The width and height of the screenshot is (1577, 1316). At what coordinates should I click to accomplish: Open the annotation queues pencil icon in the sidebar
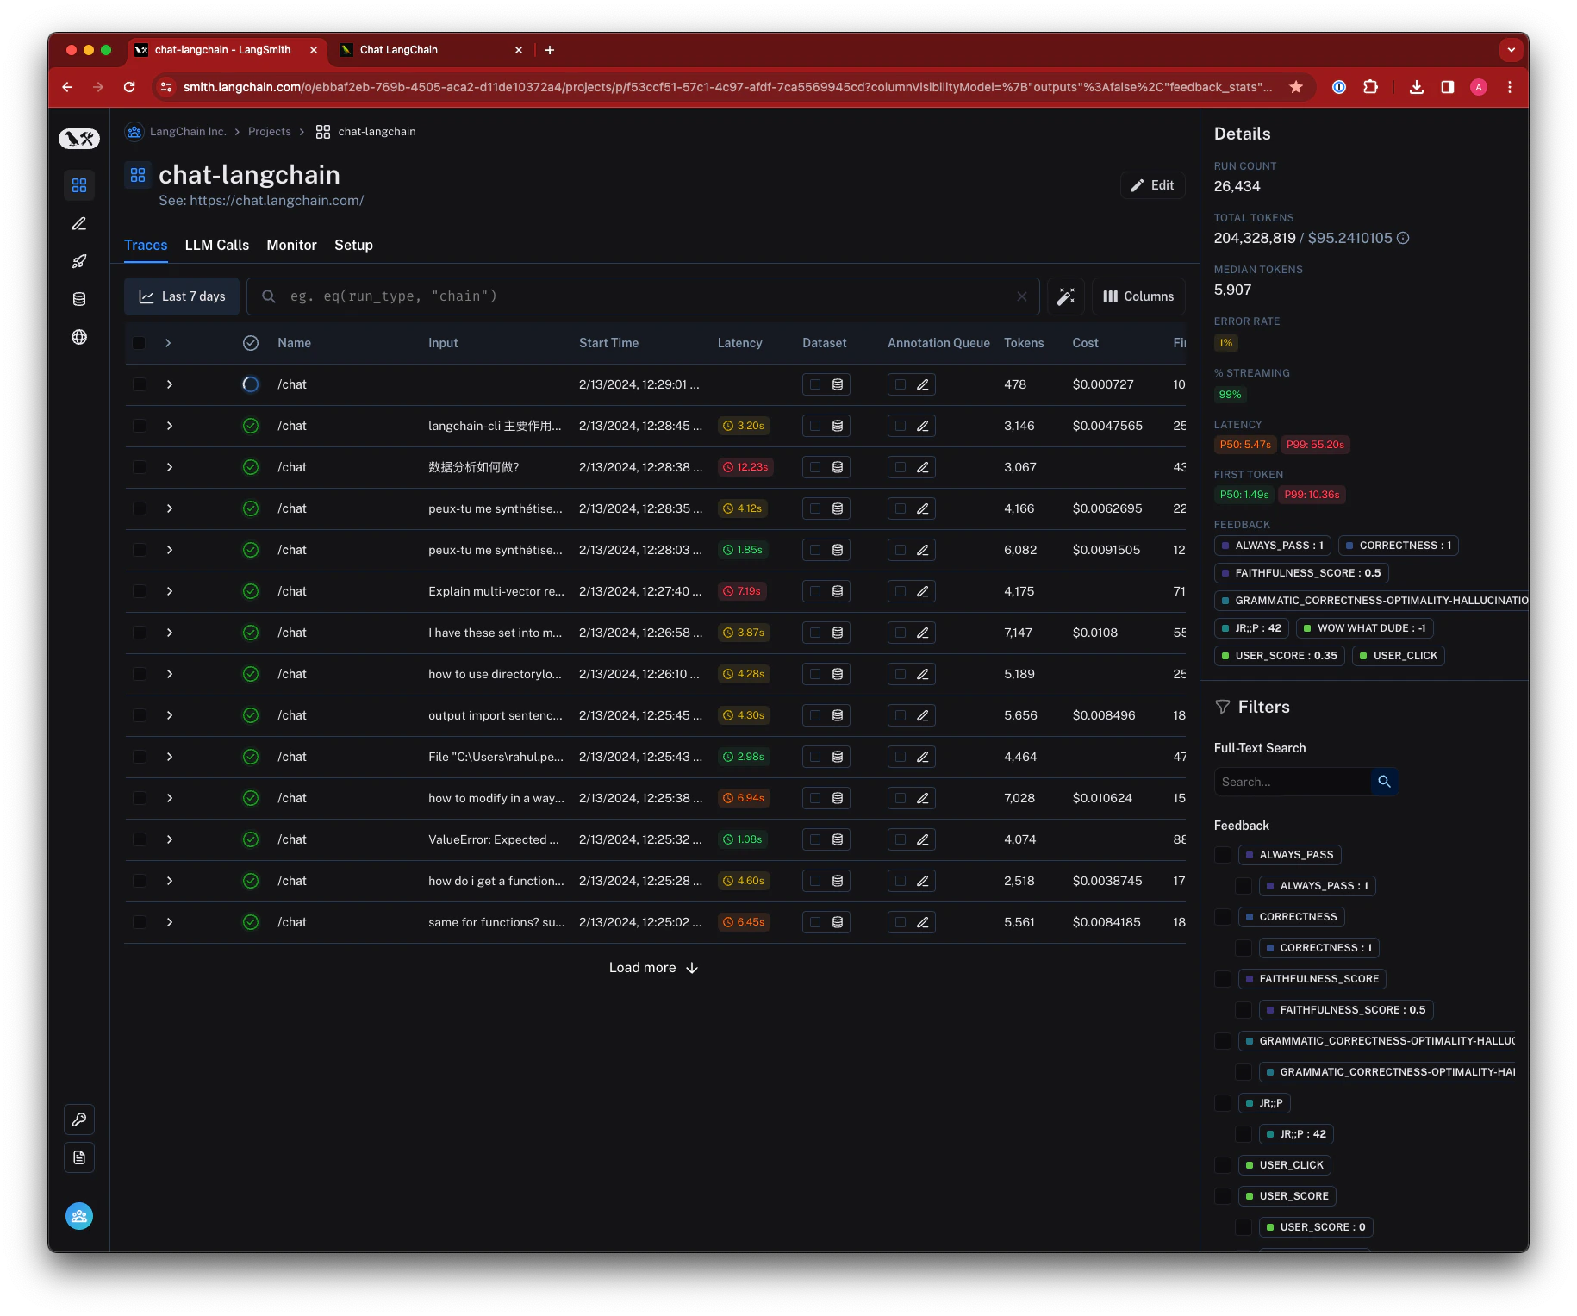click(x=79, y=223)
